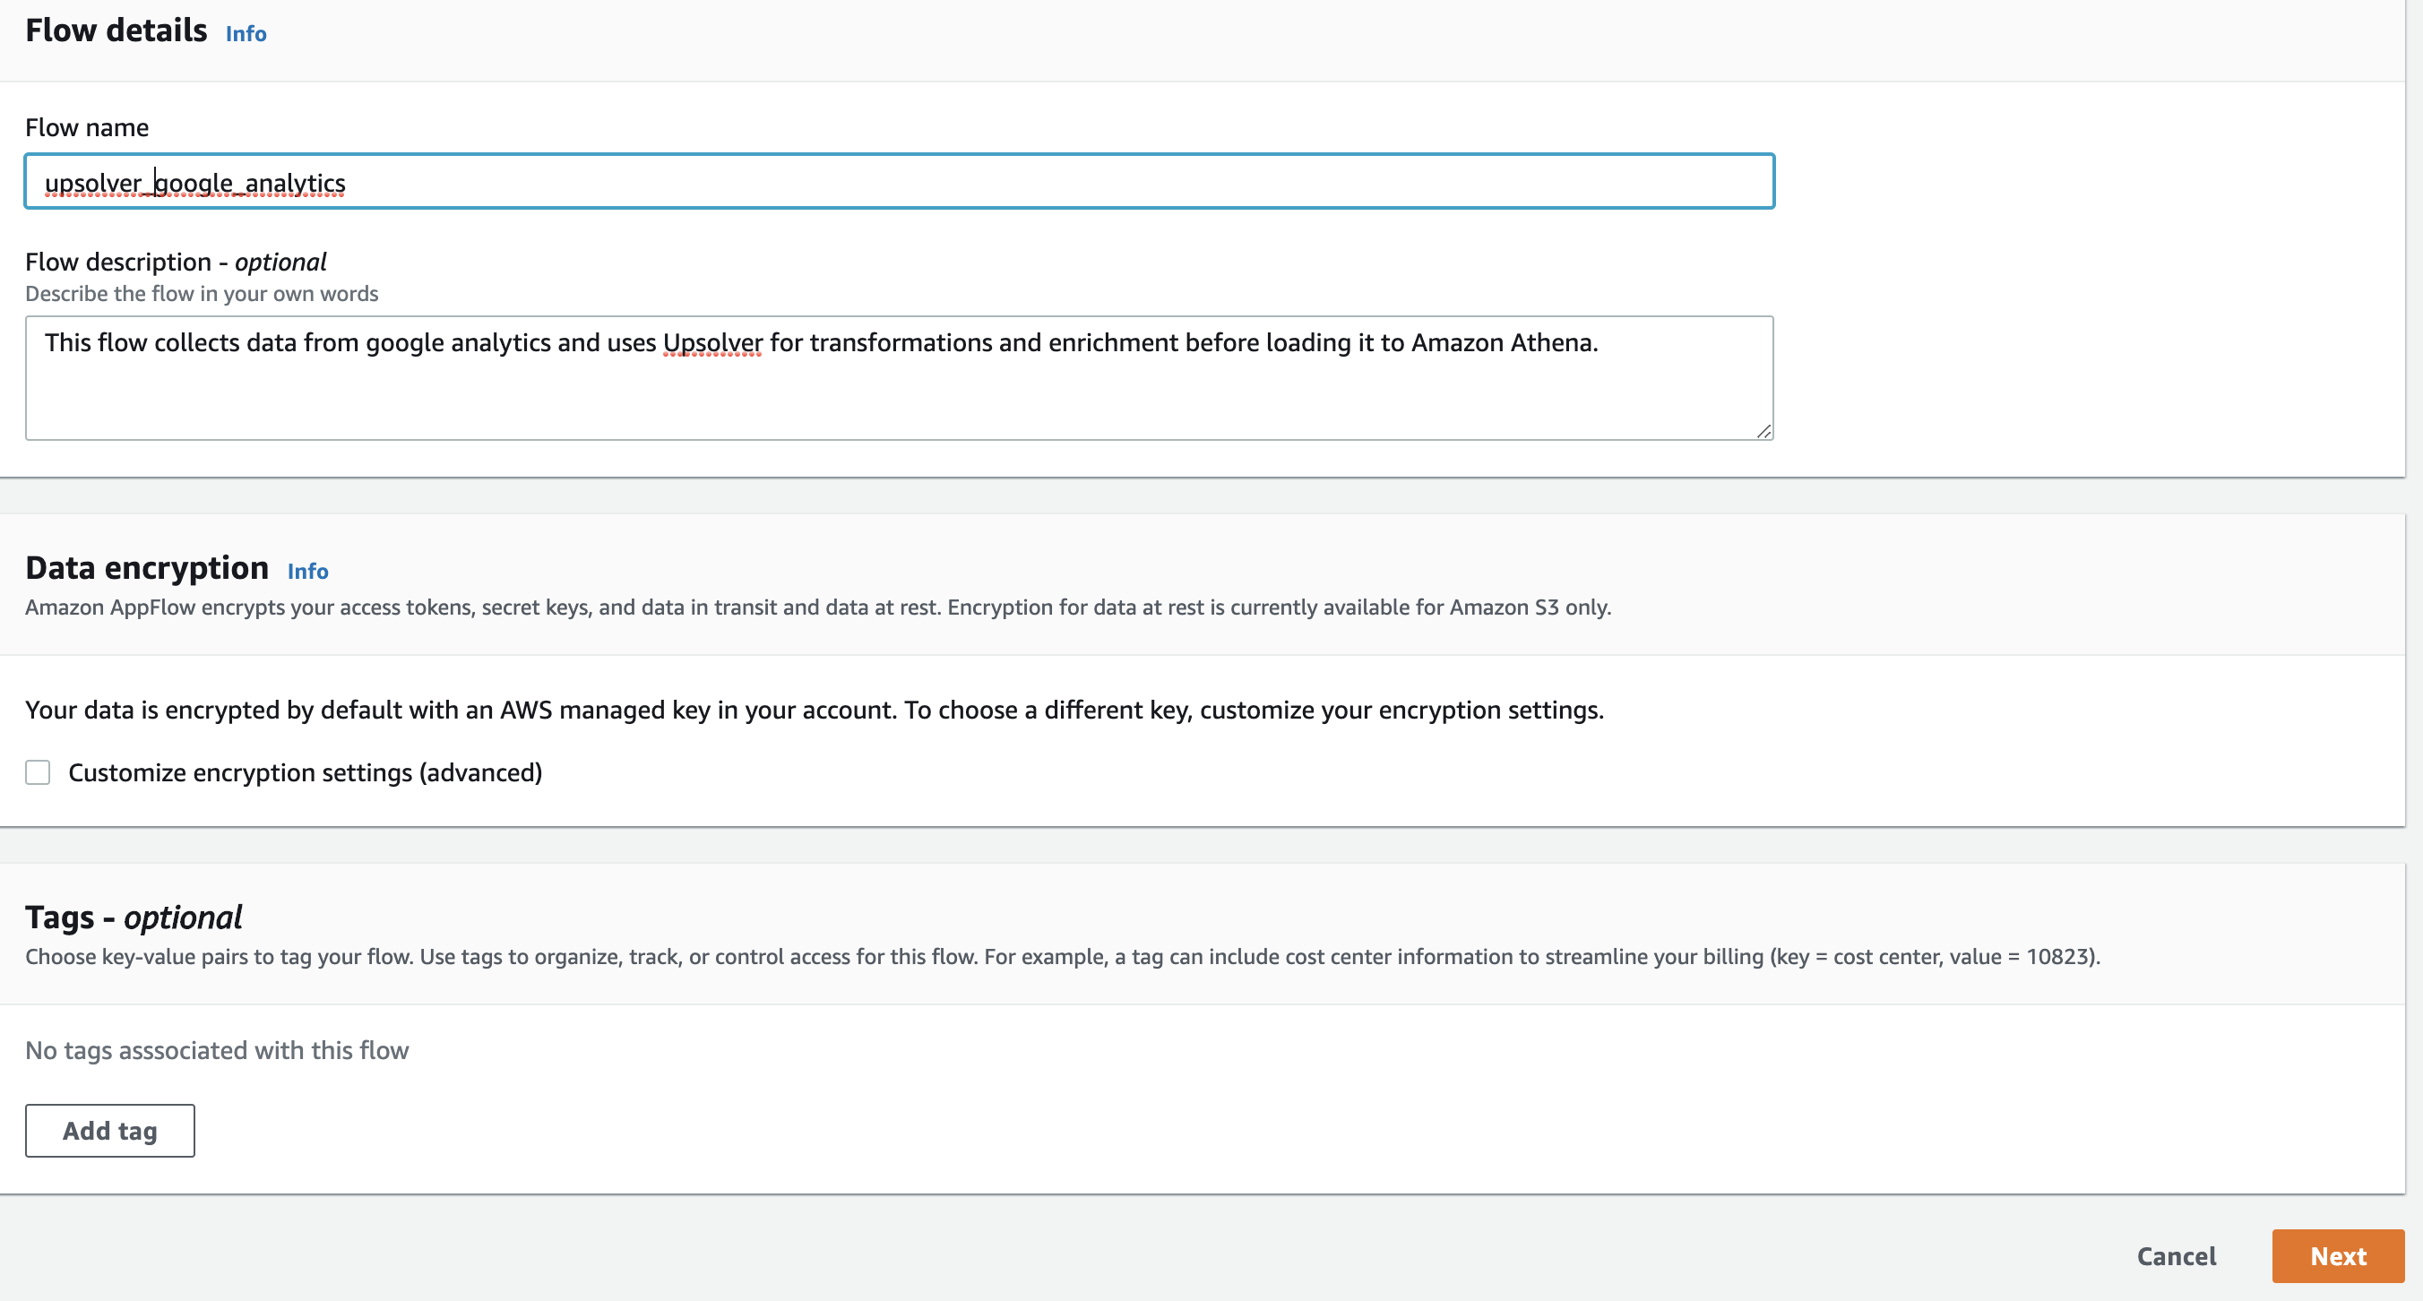This screenshot has height=1301, width=2423.
Task: Click the 'Tags - optional' heading
Action: 134,918
